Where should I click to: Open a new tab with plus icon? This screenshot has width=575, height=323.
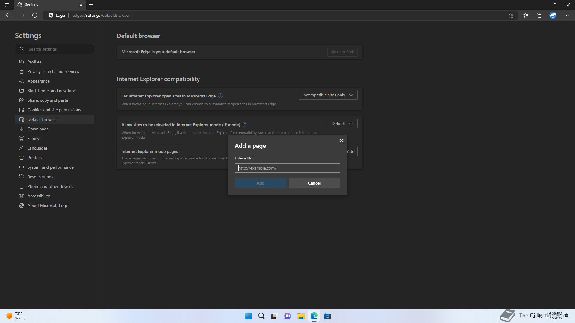tap(91, 5)
